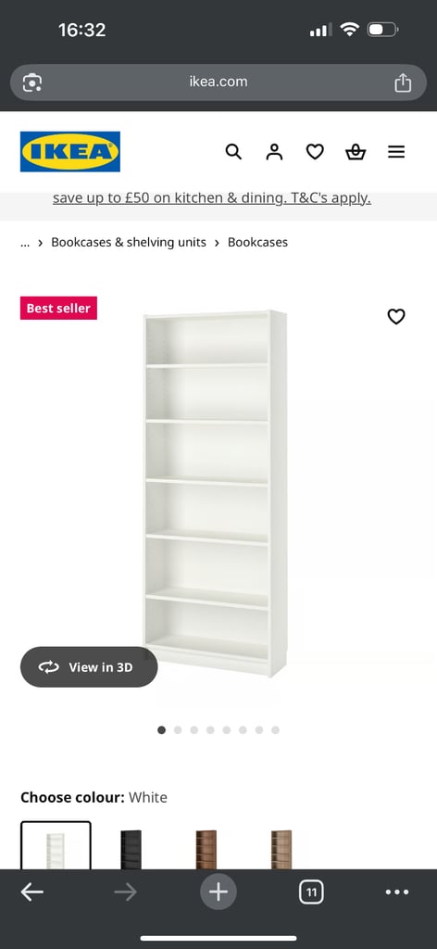437x949 pixels.
Task: Open the IKEA search icon
Action: tap(233, 152)
